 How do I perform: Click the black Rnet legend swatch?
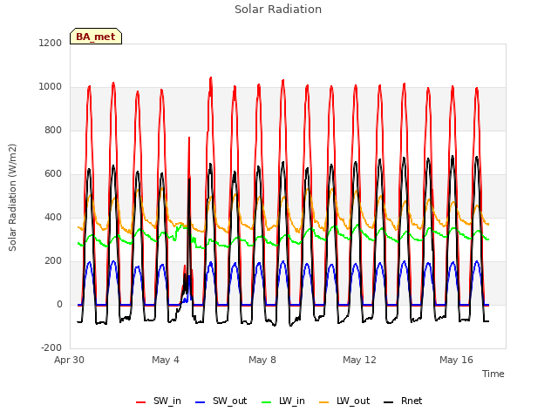[x=389, y=402]
